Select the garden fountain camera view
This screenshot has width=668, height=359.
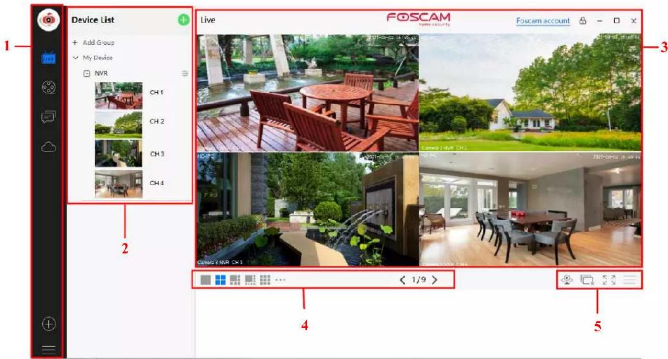(307, 209)
